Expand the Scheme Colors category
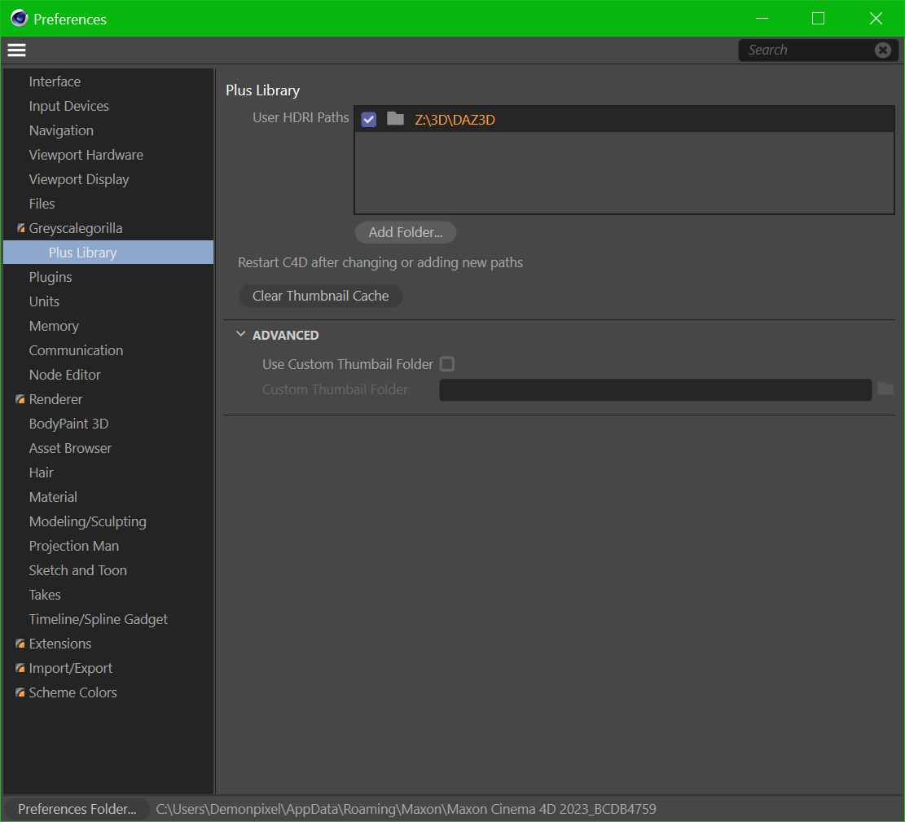The width and height of the screenshot is (905, 822). click(x=20, y=693)
